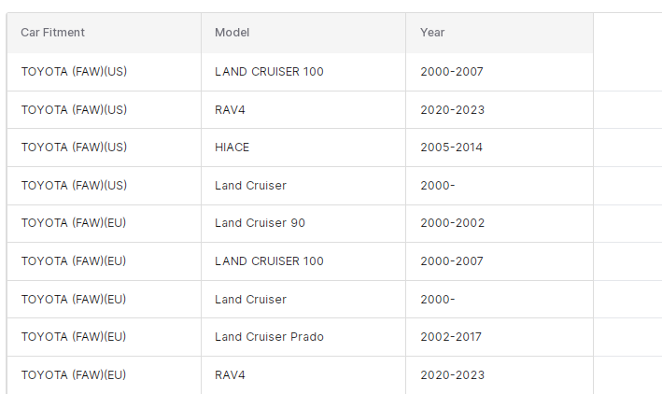
Task: Select the 2020-2023 year in the US RAV4 row
Action: [452, 110]
